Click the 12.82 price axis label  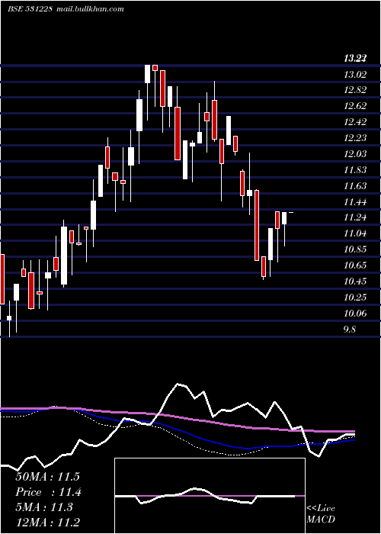pos(355,90)
